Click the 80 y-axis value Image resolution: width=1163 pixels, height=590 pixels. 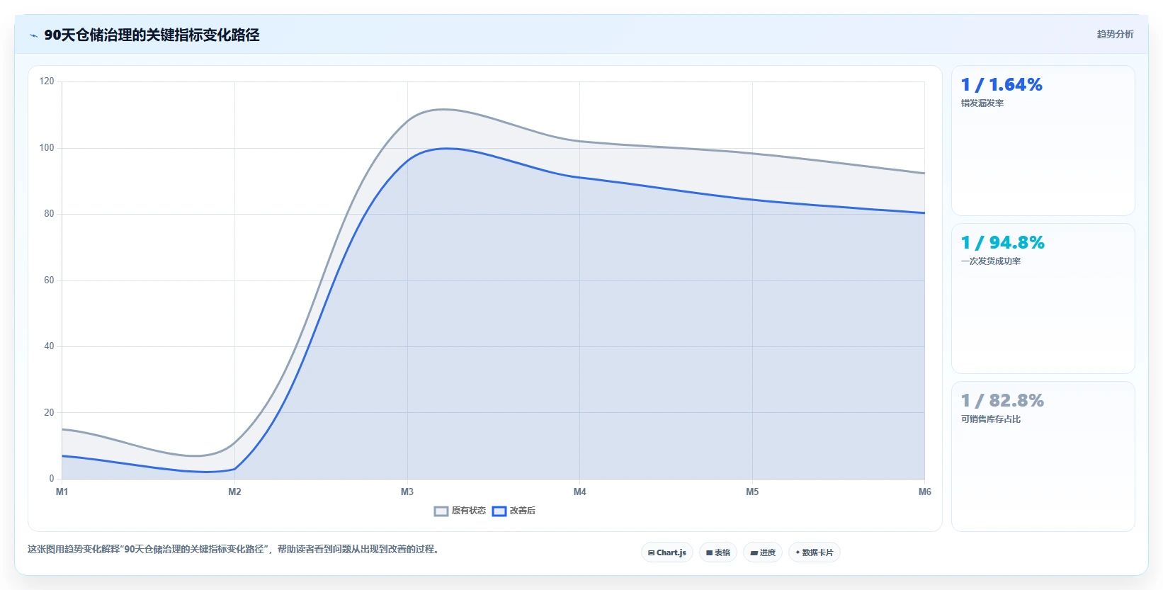(x=49, y=214)
